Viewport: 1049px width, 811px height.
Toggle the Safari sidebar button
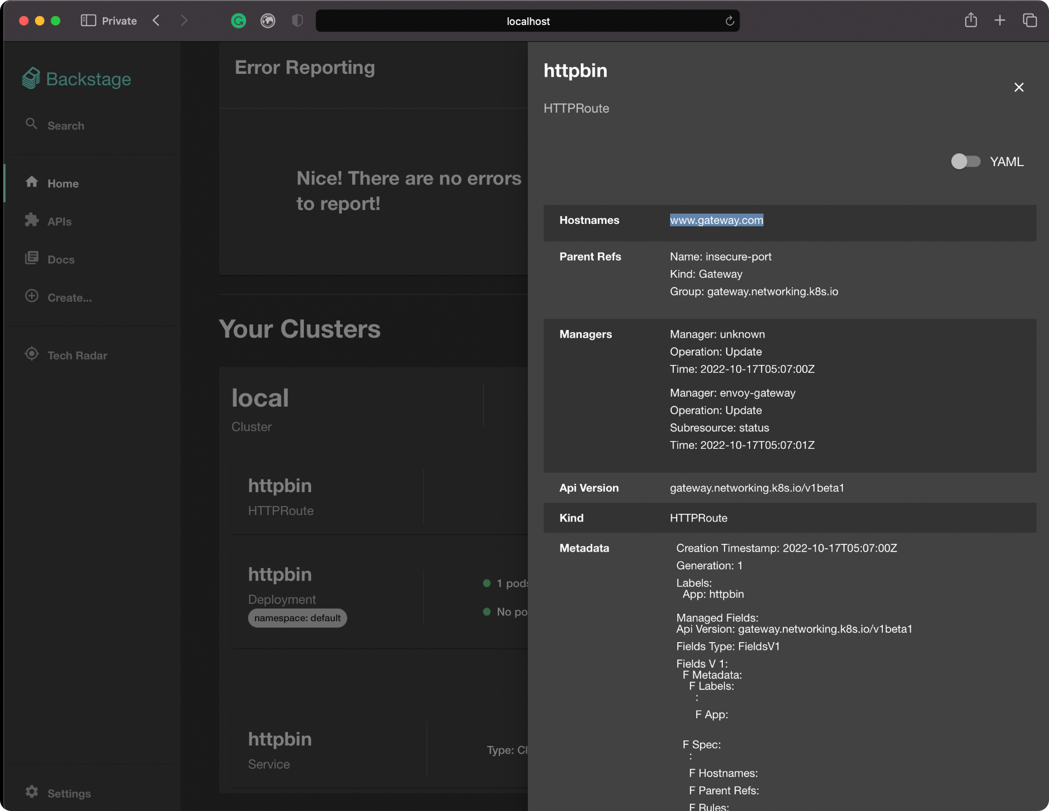(88, 21)
